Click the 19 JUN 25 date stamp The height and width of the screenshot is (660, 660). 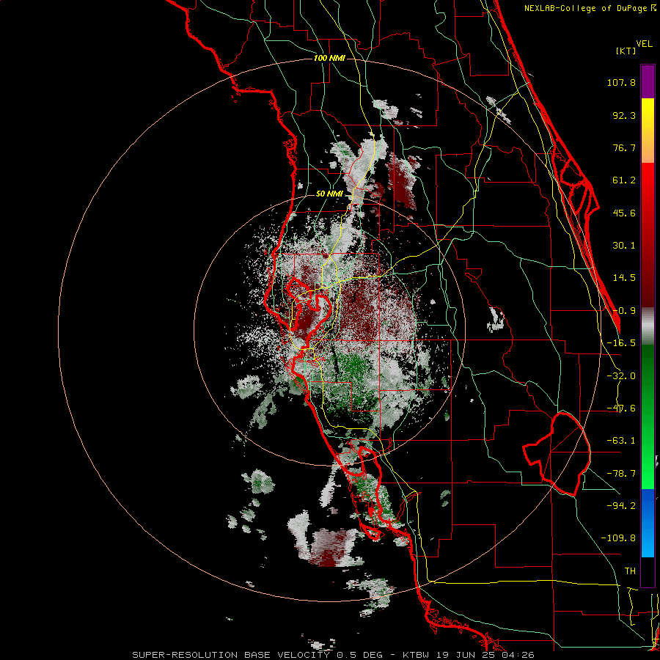(464, 655)
